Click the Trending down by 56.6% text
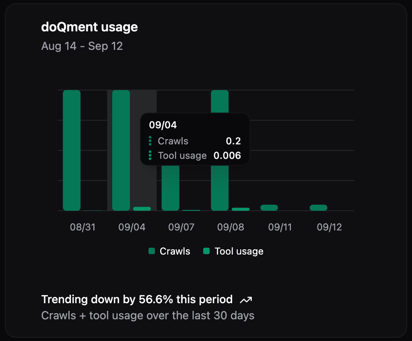The height and width of the screenshot is (341, 412). (136, 299)
